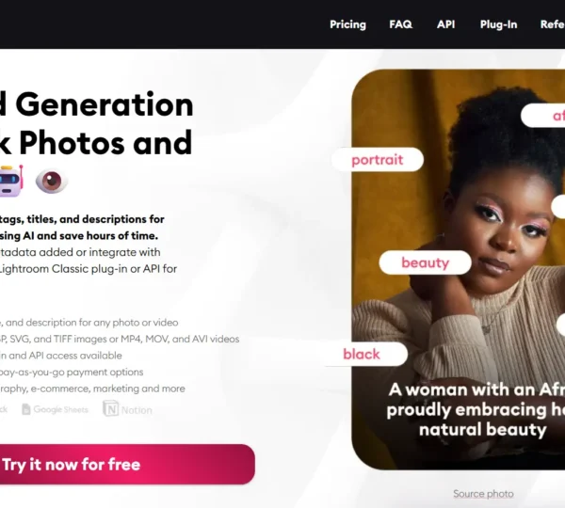Open the FAQ menu item
The width and height of the screenshot is (565, 508).
click(x=401, y=24)
